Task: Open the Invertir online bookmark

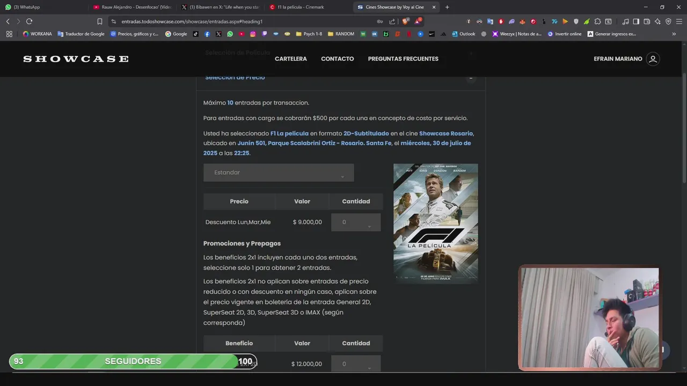Action: (565, 34)
